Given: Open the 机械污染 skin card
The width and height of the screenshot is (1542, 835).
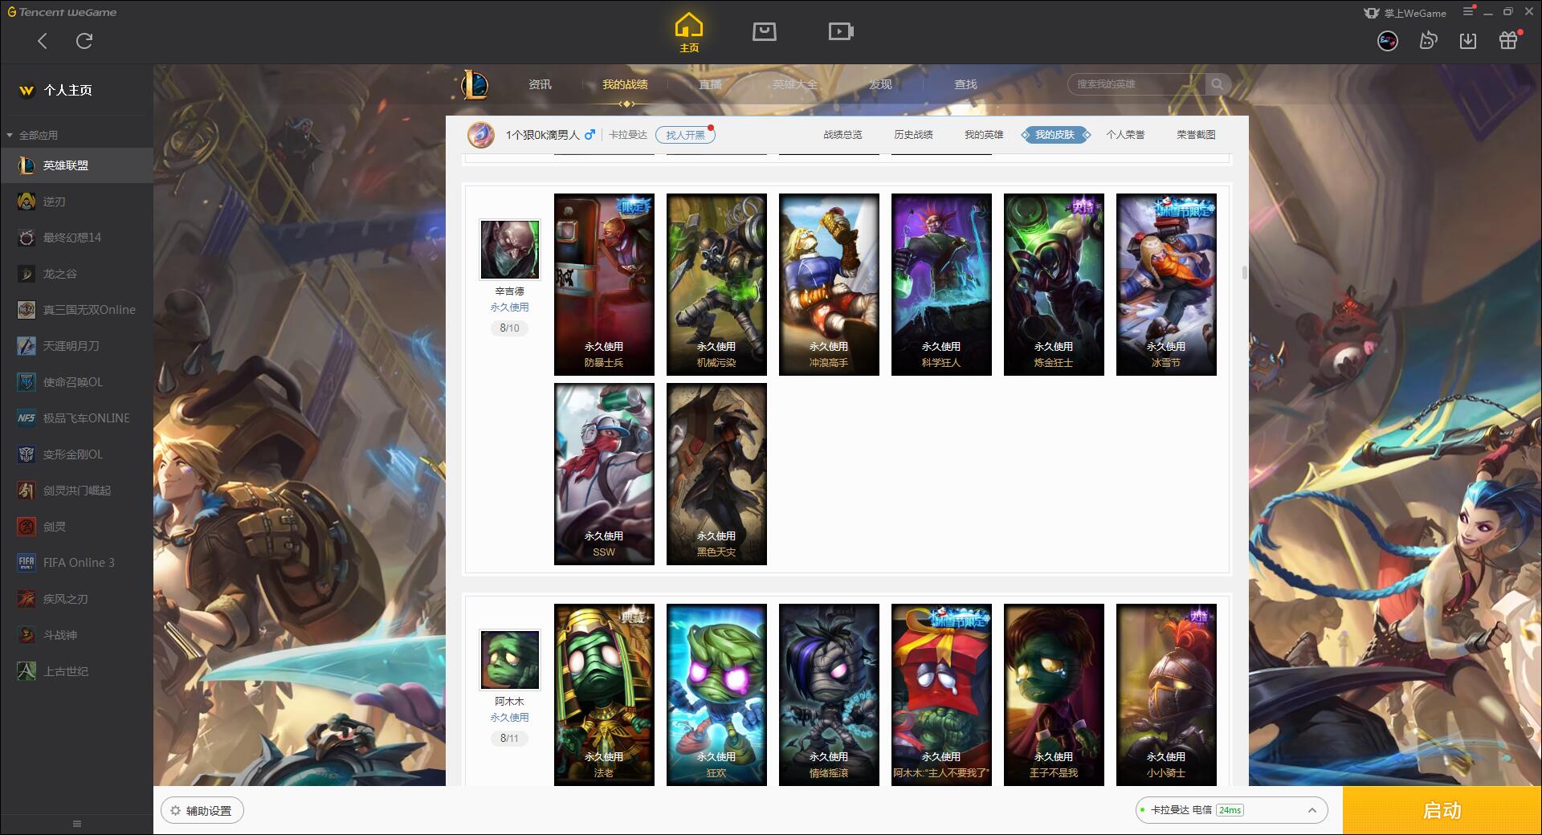Looking at the screenshot, I should (x=716, y=284).
